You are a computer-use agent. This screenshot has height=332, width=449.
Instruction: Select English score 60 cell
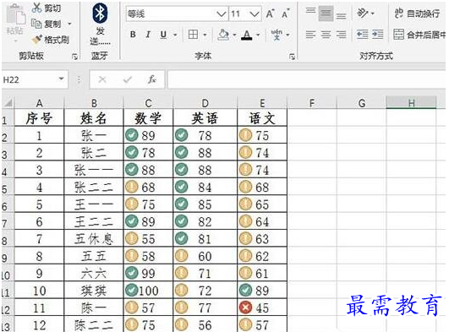point(205,256)
